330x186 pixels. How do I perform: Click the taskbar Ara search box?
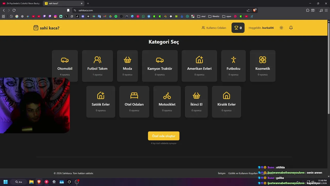tap(19, 182)
